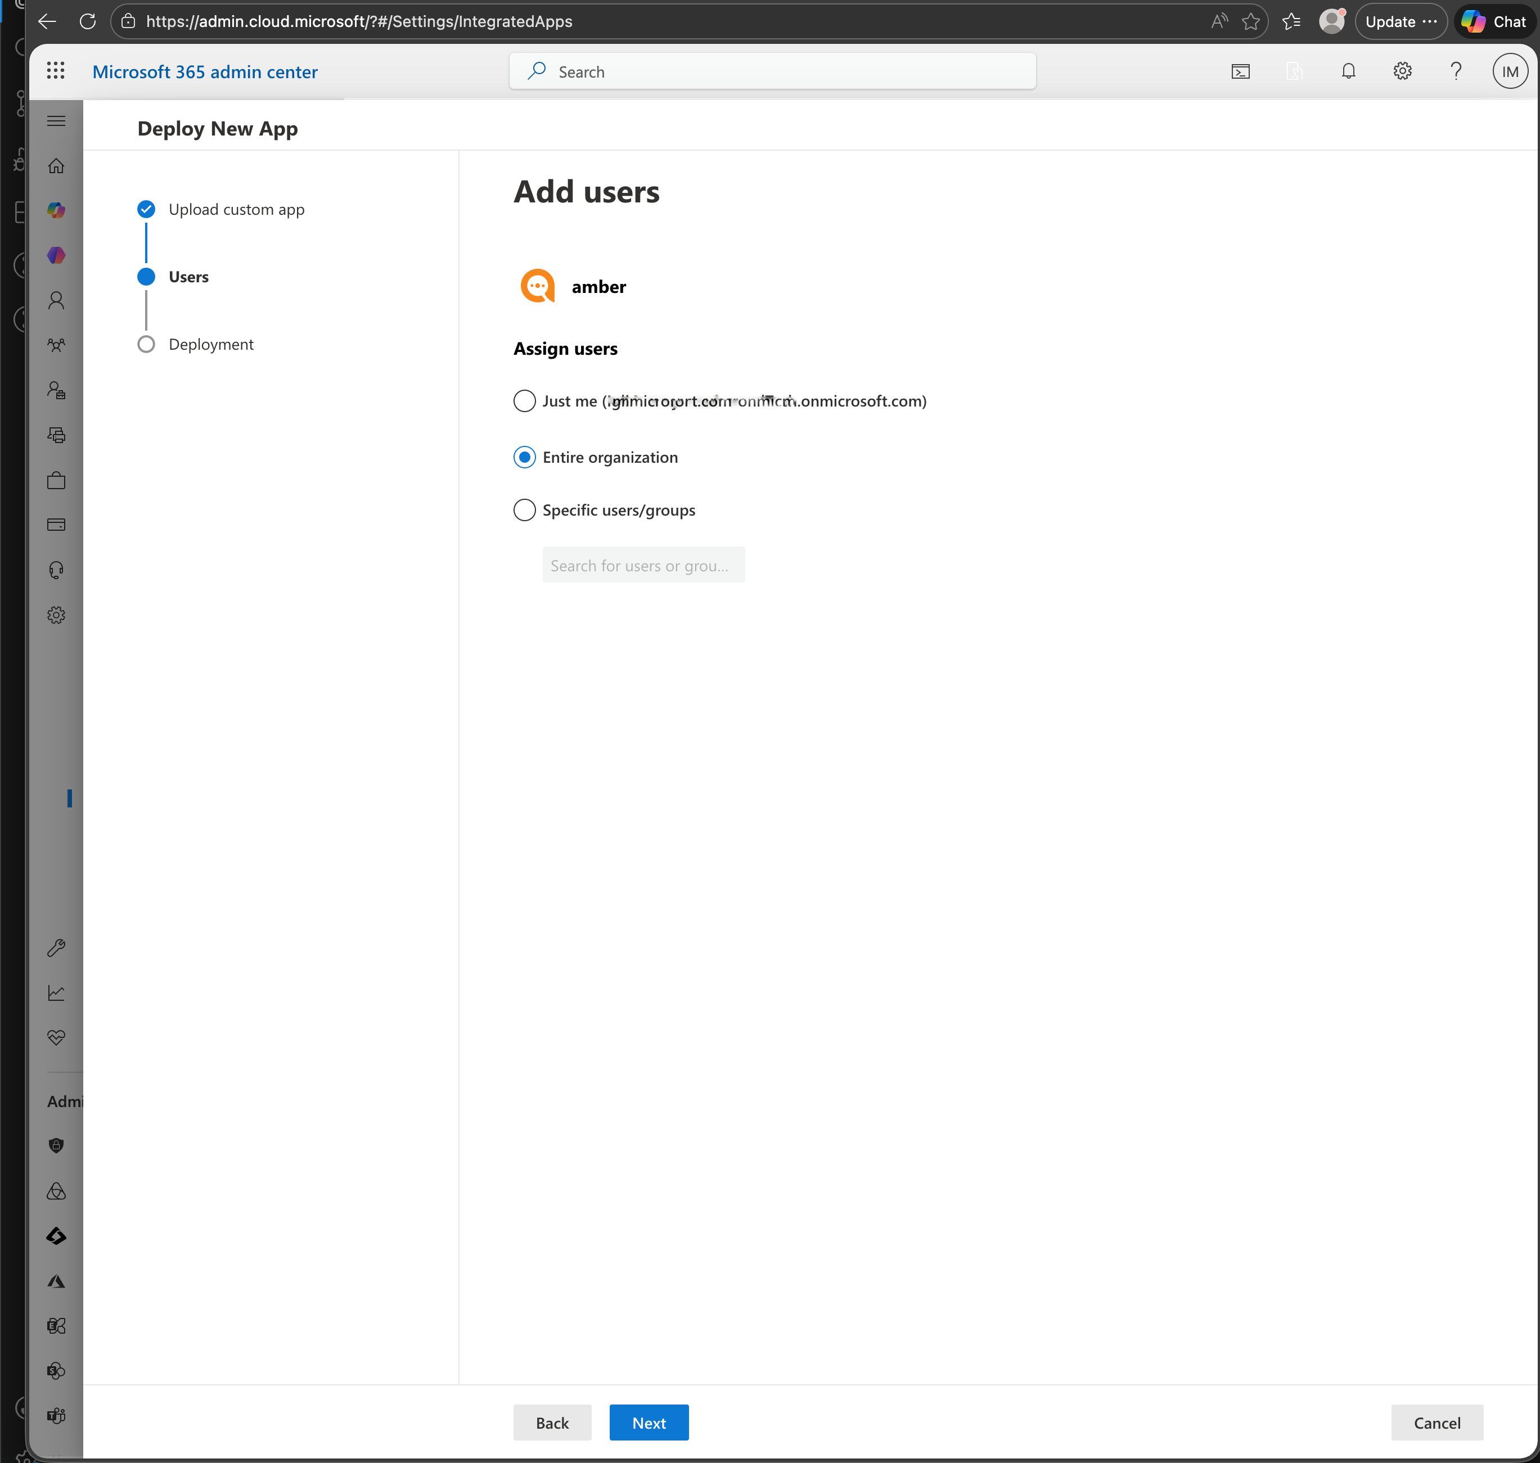Open settings gear in top header
The height and width of the screenshot is (1463, 1540).
tap(1402, 72)
